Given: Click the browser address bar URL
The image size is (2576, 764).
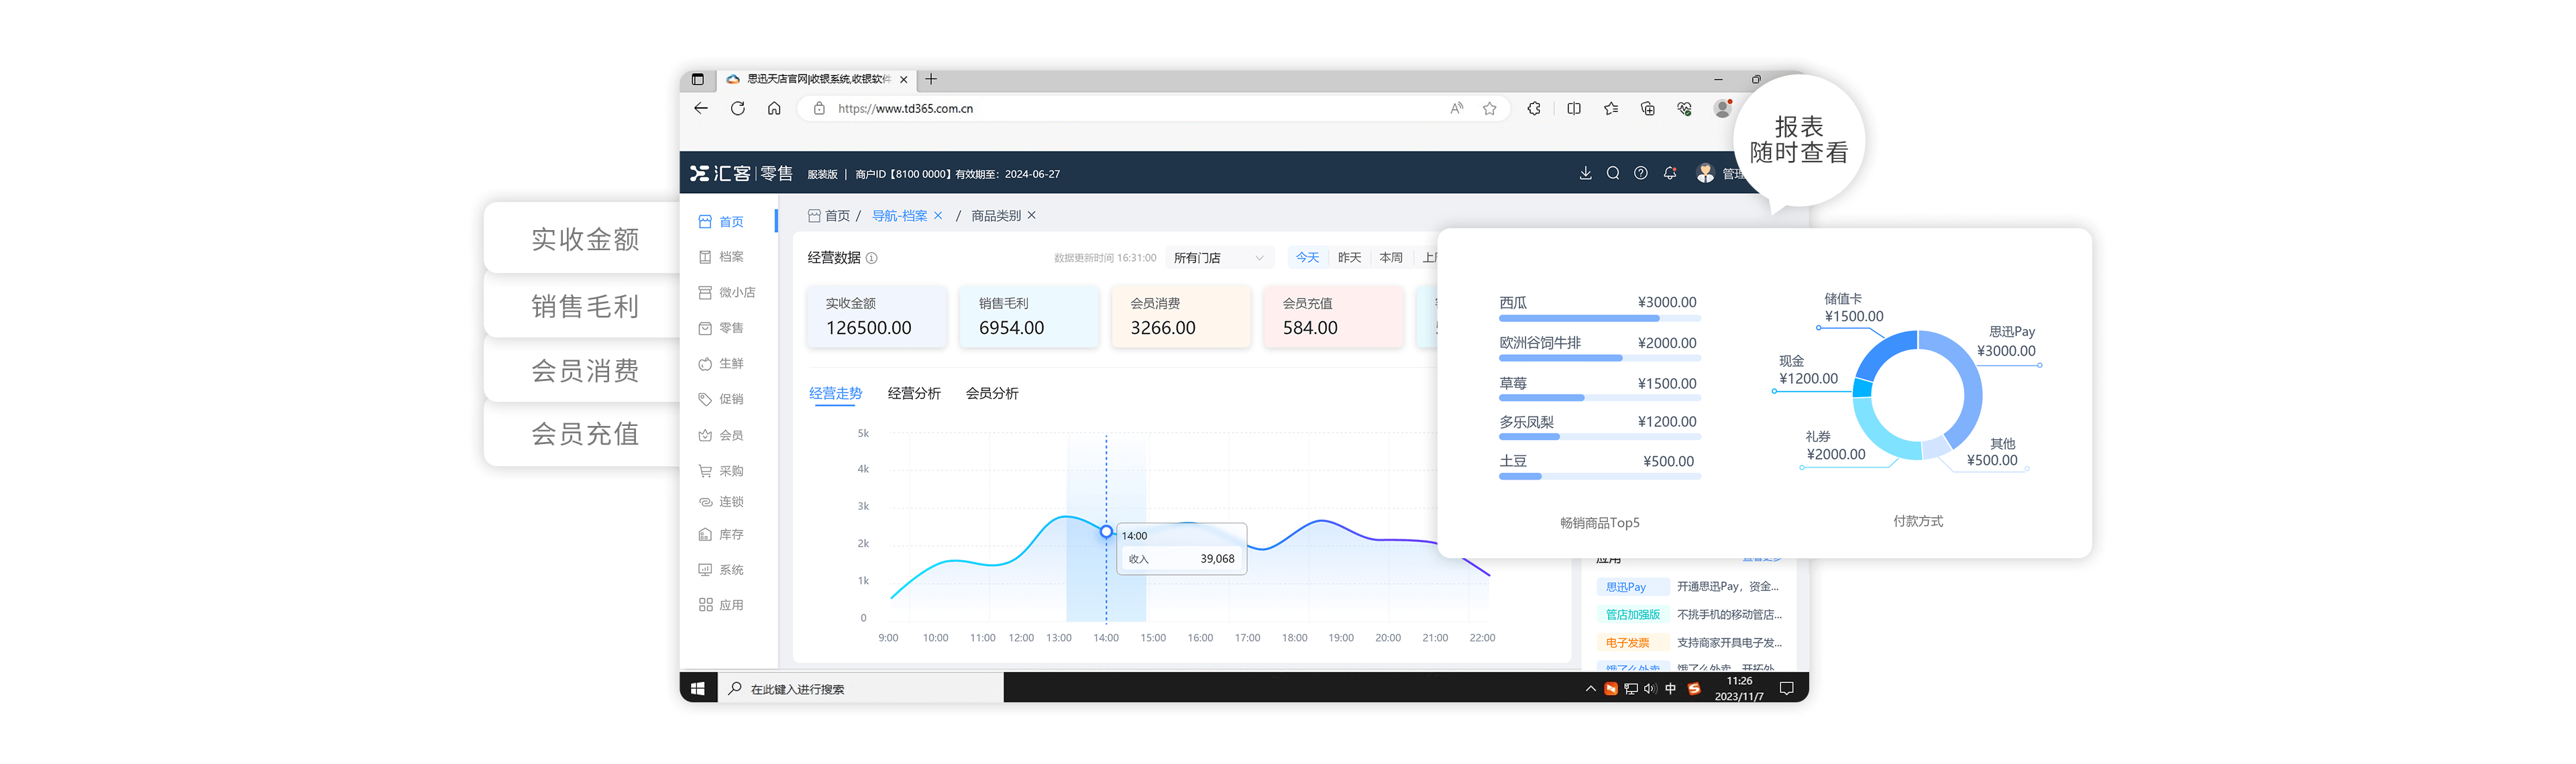Looking at the screenshot, I should [x=905, y=108].
